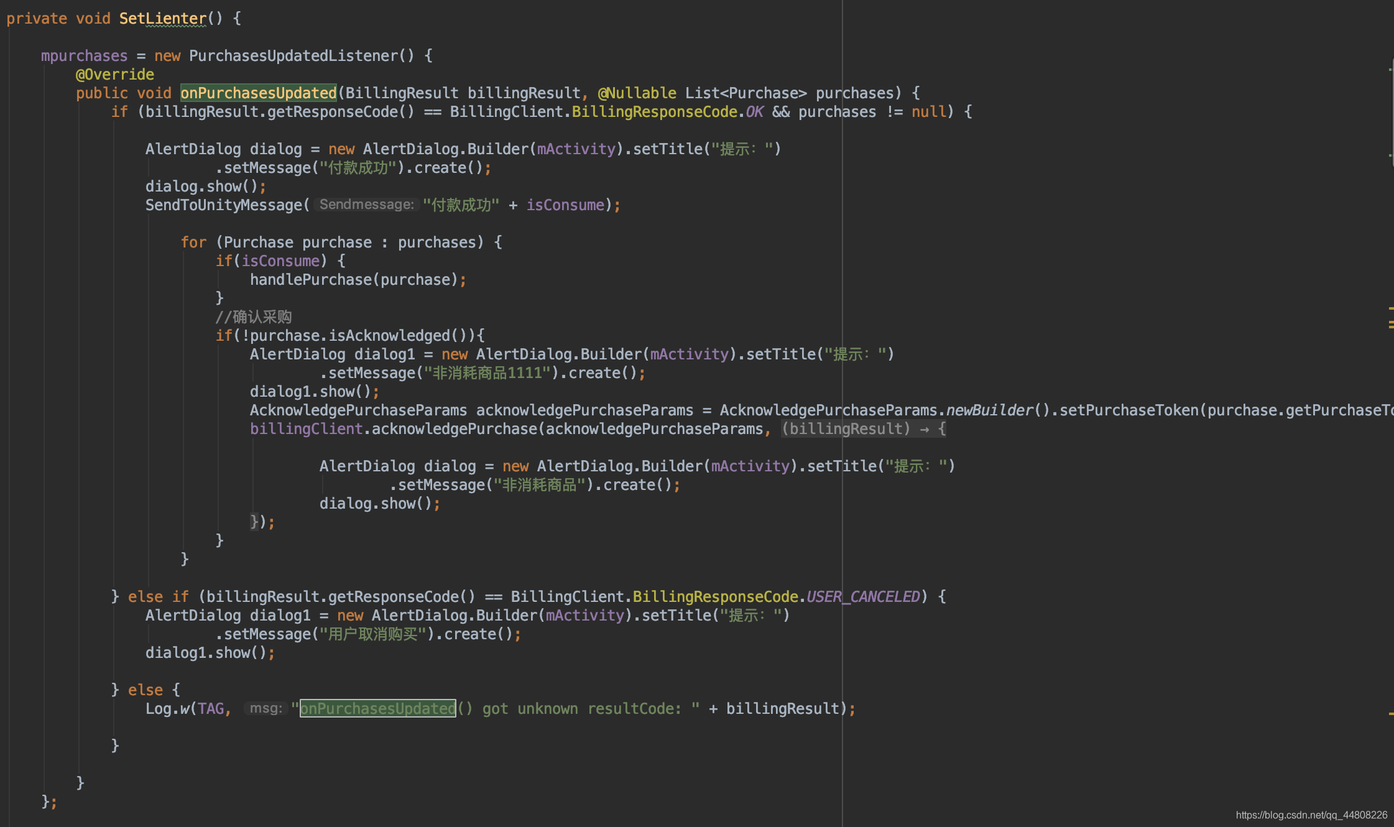Click the SendToUnityMessage method call

point(223,205)
